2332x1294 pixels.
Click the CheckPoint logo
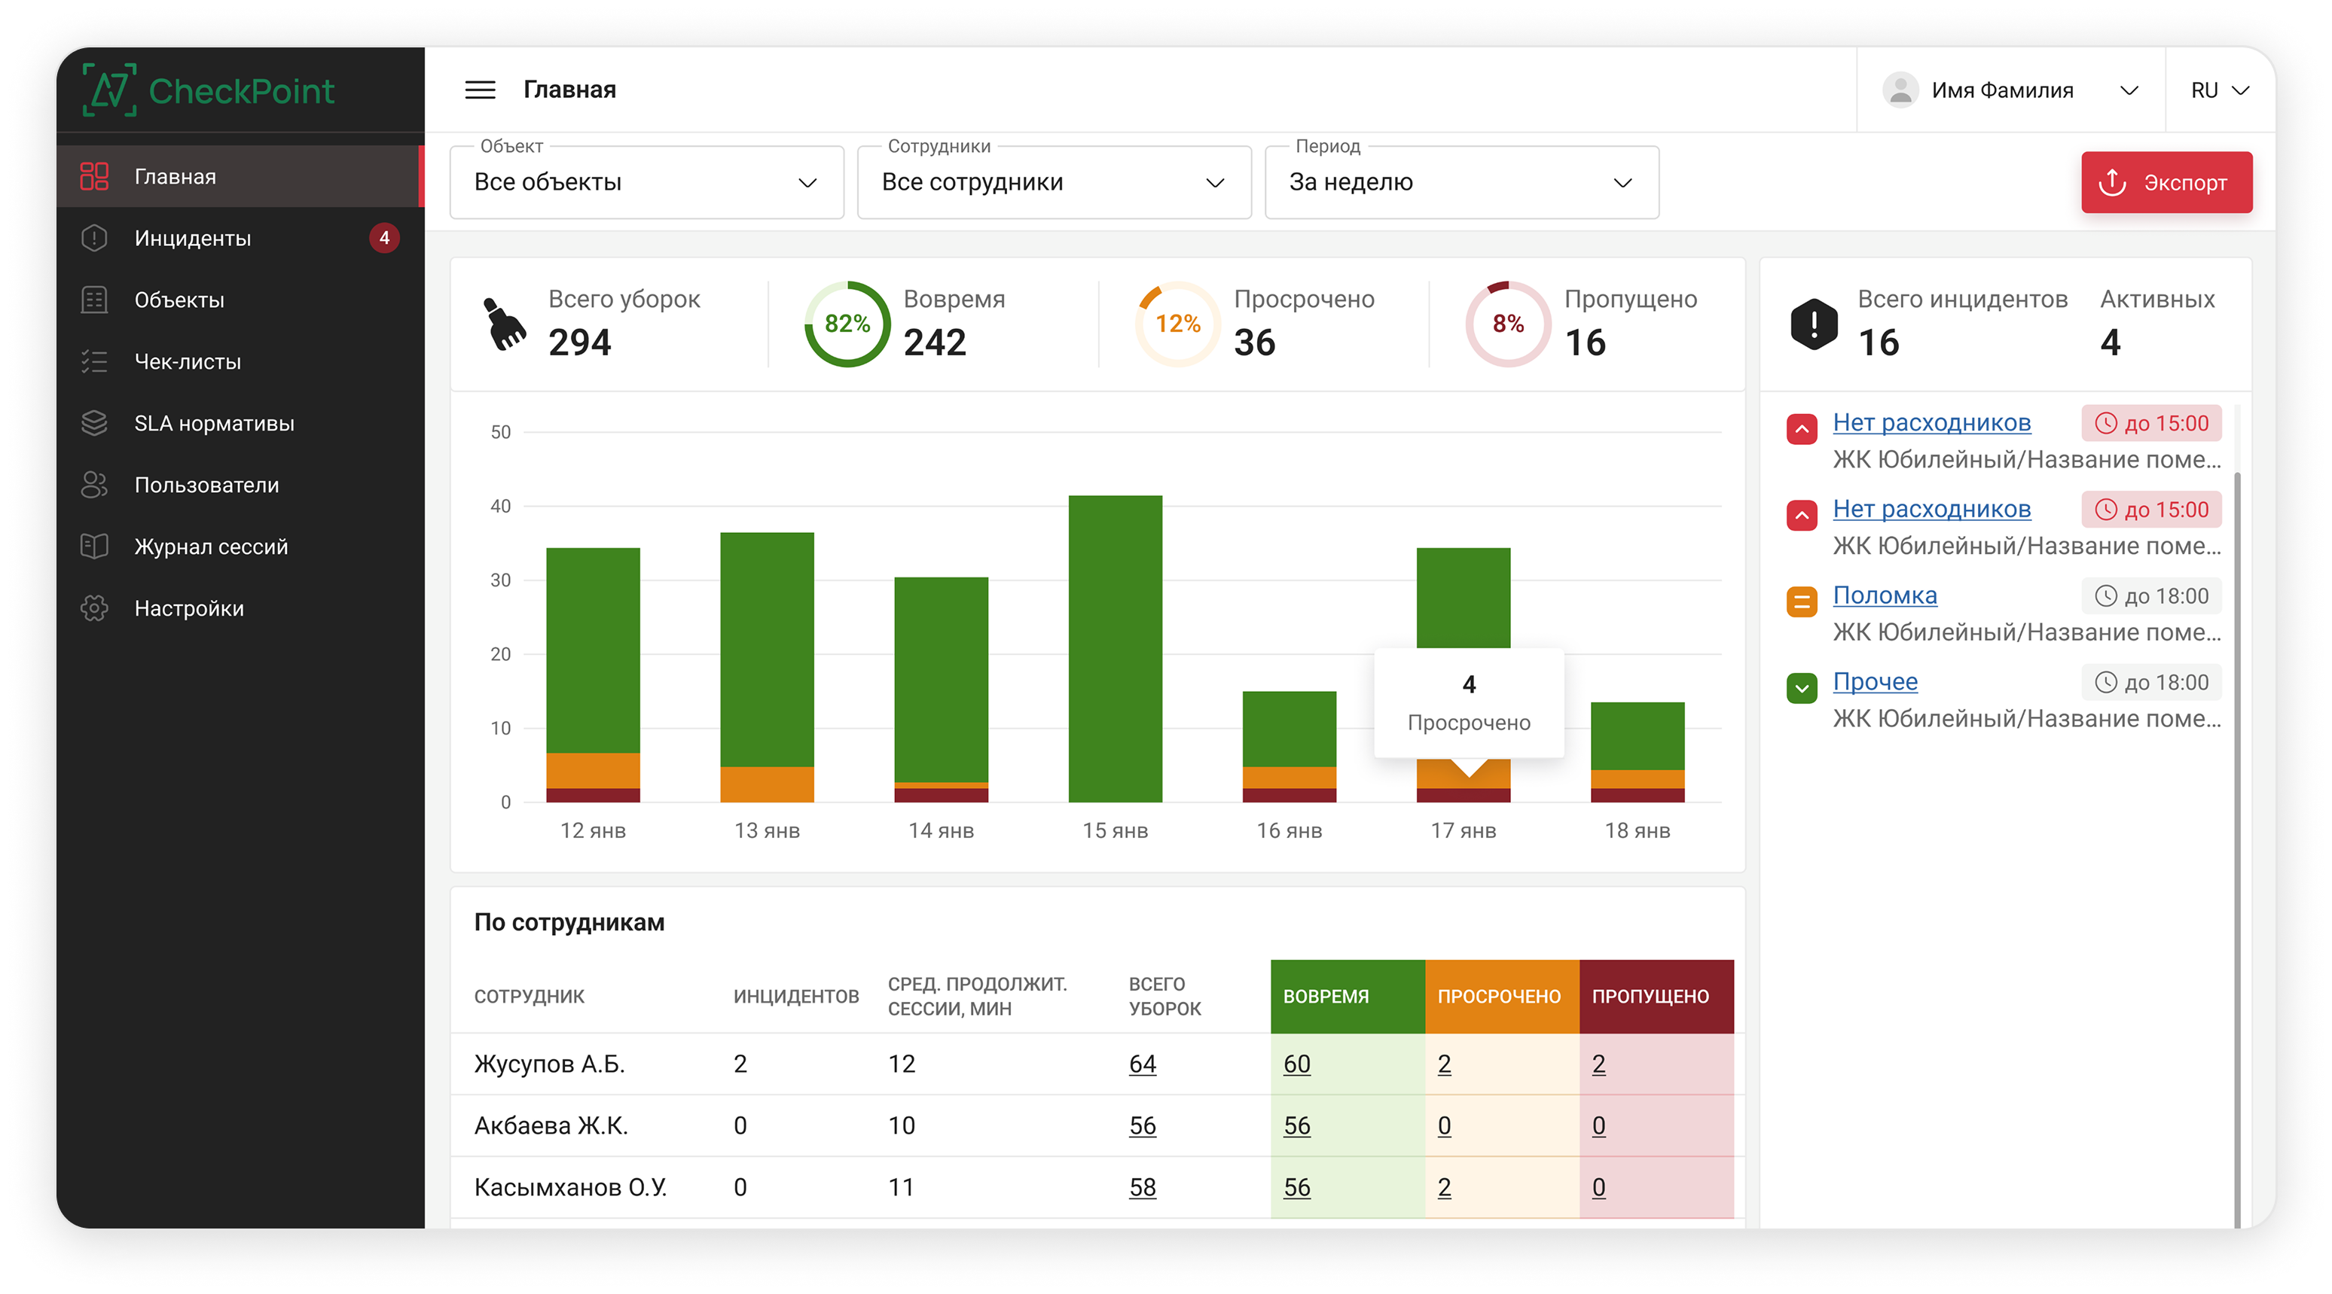208,90
